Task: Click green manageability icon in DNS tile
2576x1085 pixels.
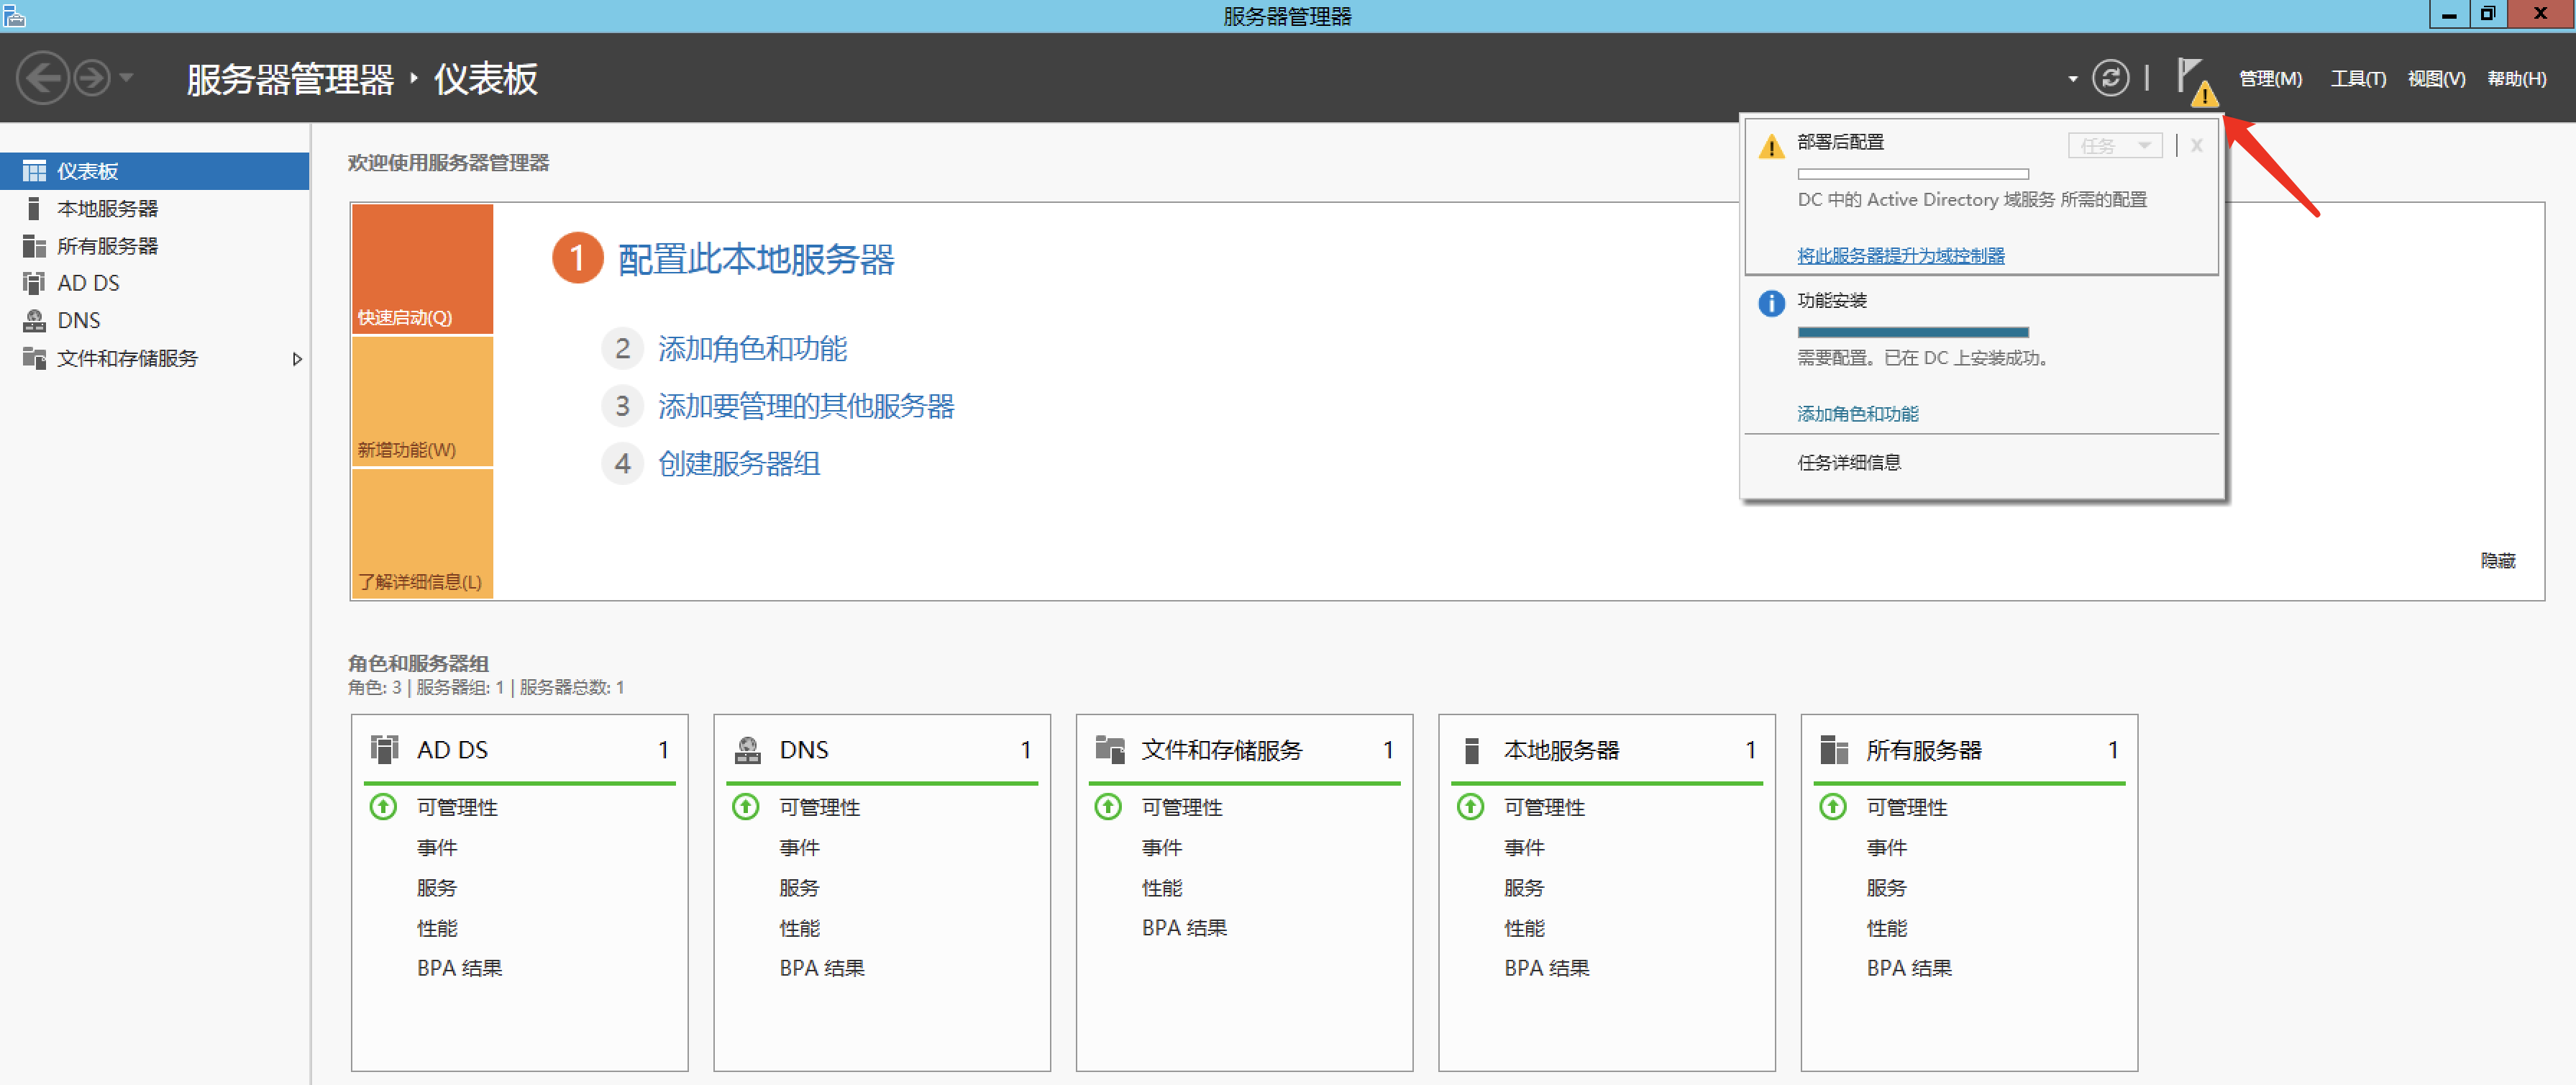Action: click(x=746, y=807)
